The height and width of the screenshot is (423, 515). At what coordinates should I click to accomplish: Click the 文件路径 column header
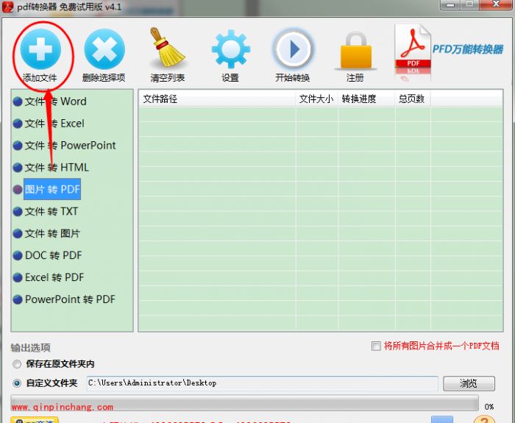(217, 99)
